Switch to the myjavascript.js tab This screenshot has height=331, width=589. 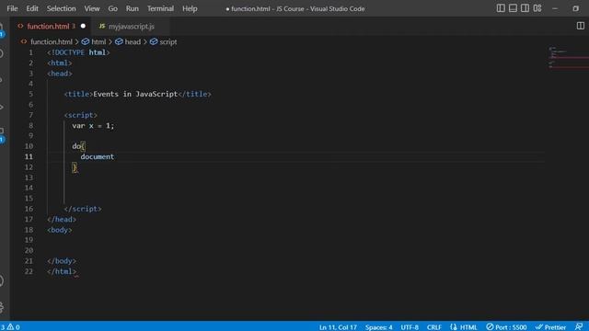[x=131, y=27]
